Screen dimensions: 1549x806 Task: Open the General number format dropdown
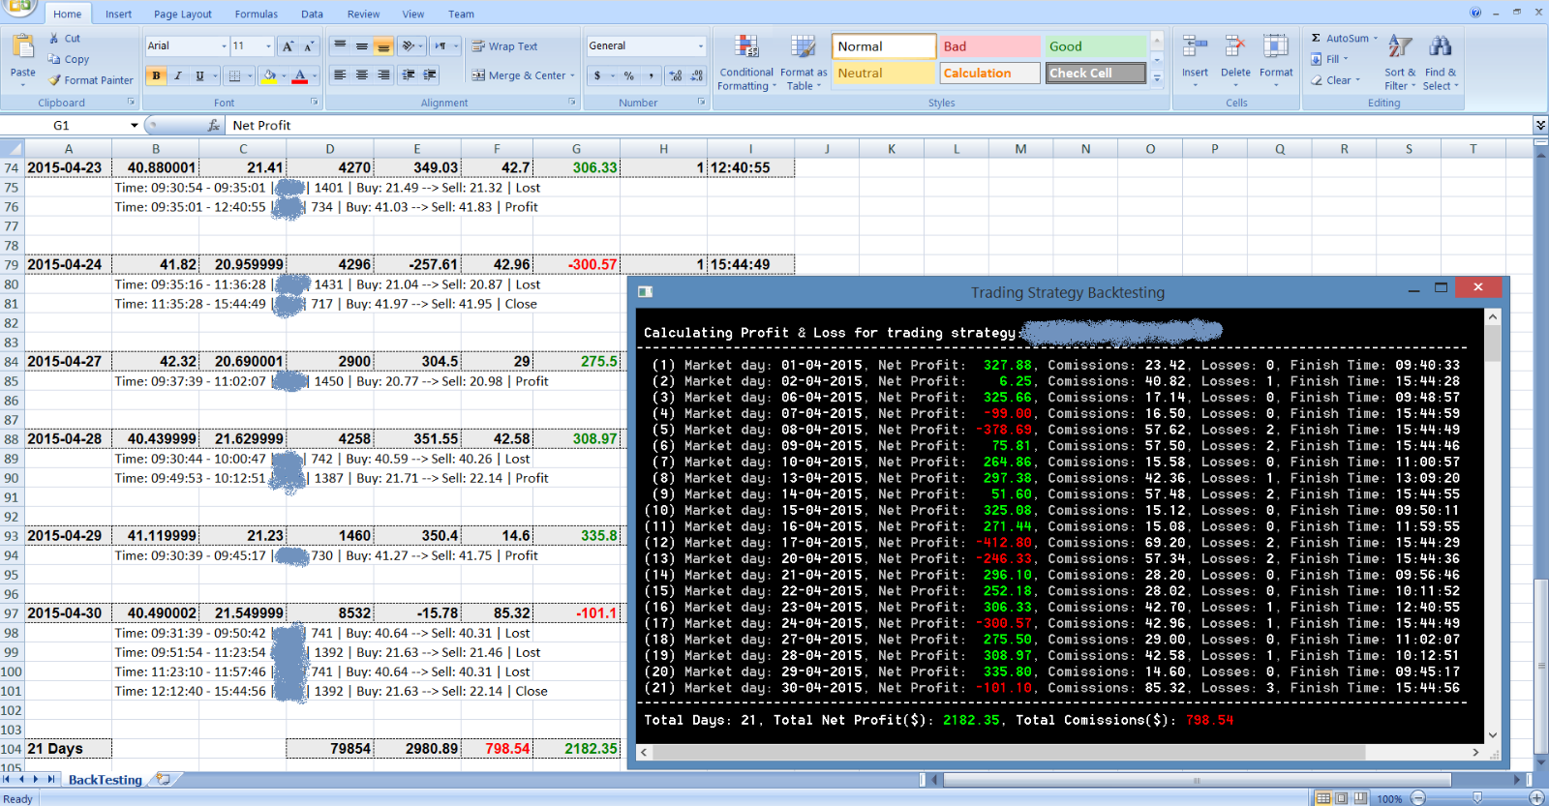[x=701, y=46]
